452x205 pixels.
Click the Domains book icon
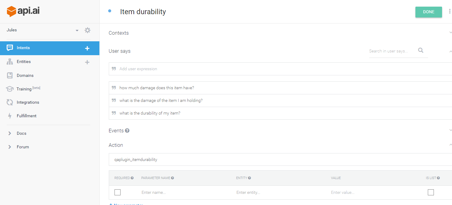(x=10, y=75)
